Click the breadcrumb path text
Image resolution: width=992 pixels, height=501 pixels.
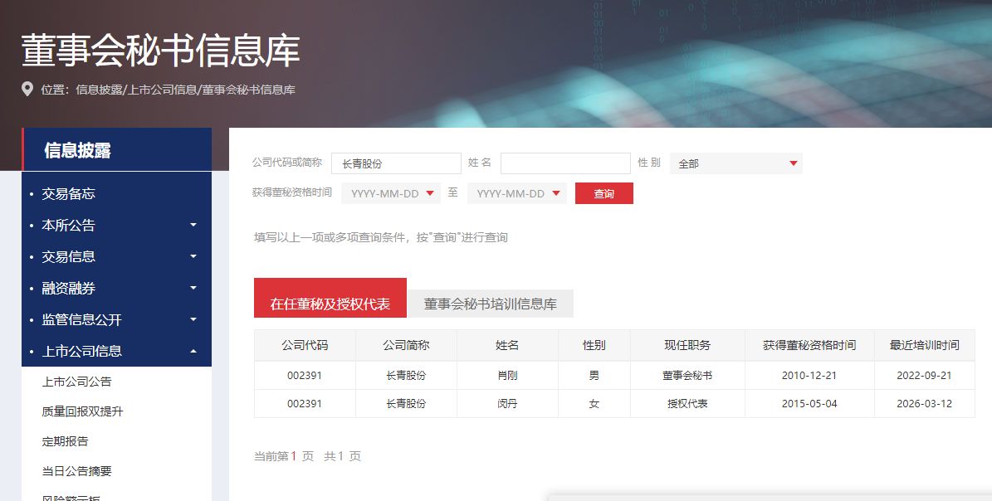coord(185,90)
